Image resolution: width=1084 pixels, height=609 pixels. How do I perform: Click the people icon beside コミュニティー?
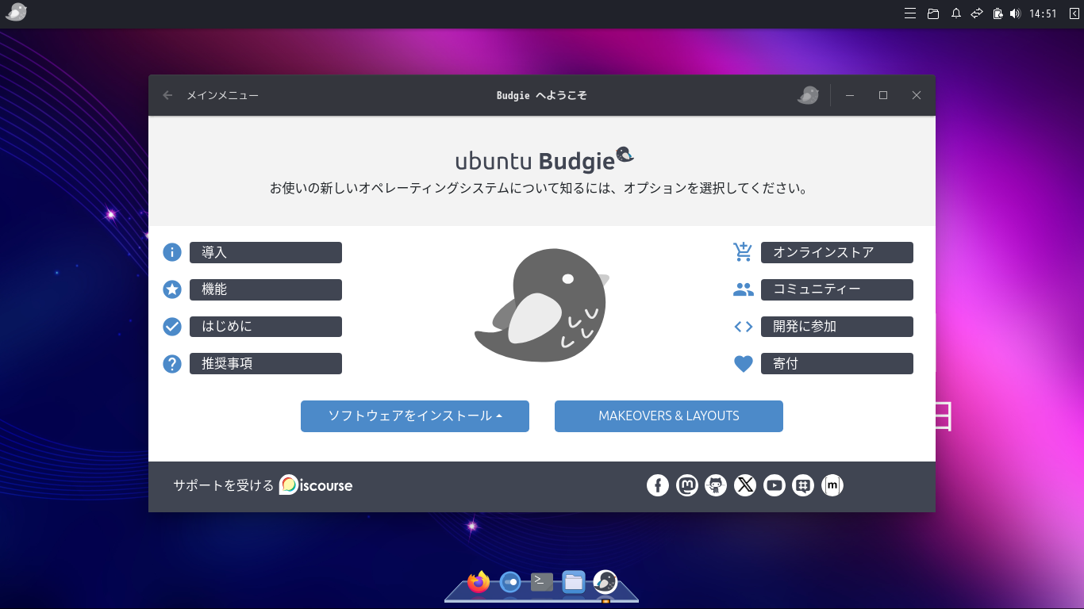tap(743, 289)
